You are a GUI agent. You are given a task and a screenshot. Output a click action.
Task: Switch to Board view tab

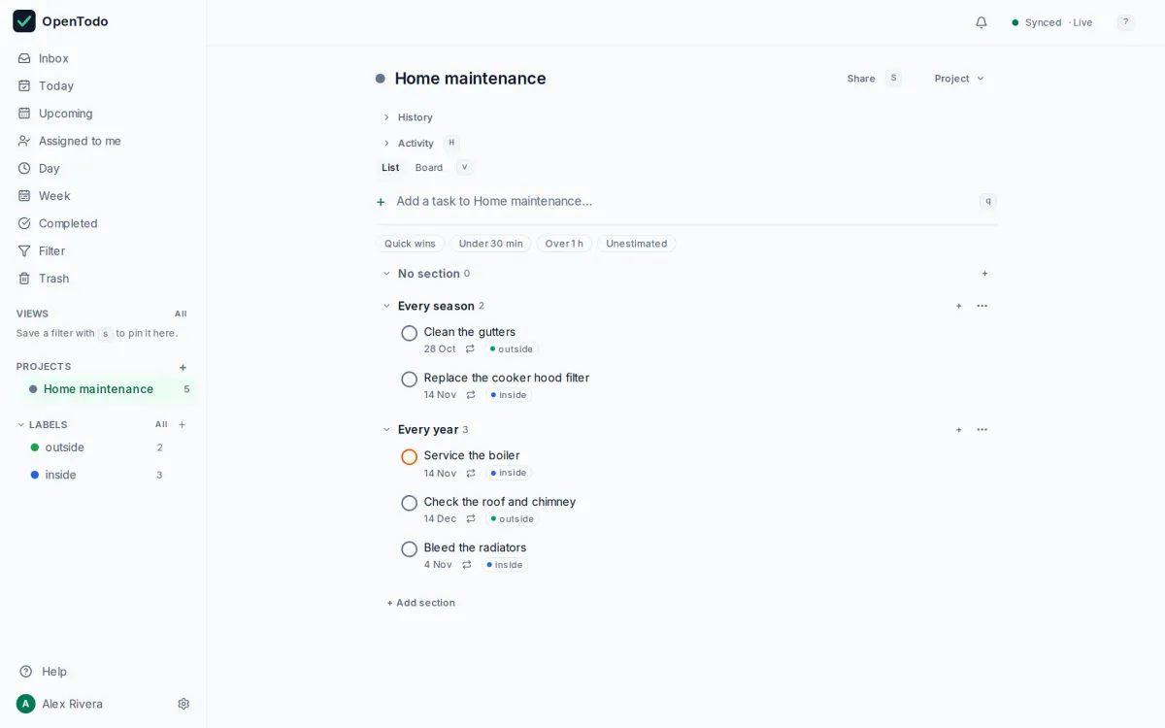tap(429, 168)
